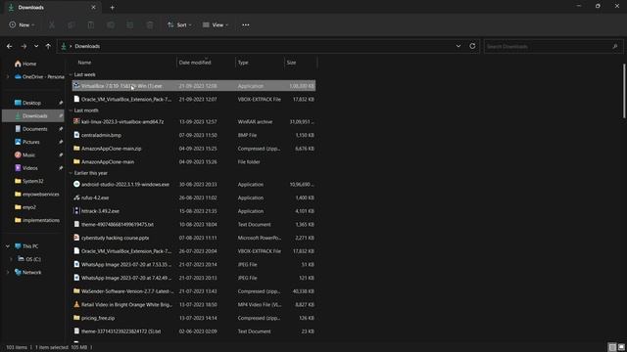Sort by Date modified column
The image size is (627, 352).
tap(195, 63)
